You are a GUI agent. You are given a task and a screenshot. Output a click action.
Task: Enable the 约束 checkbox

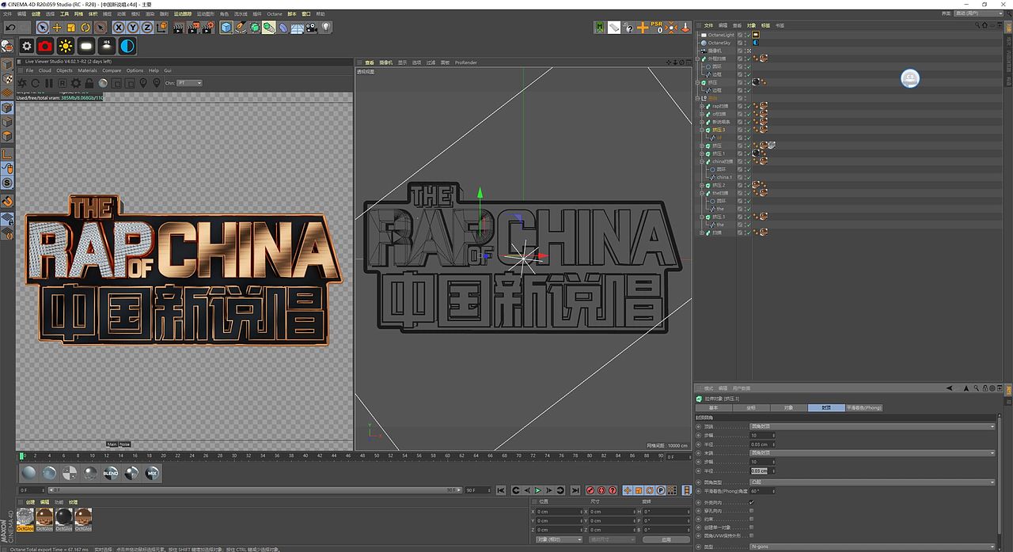751,519
